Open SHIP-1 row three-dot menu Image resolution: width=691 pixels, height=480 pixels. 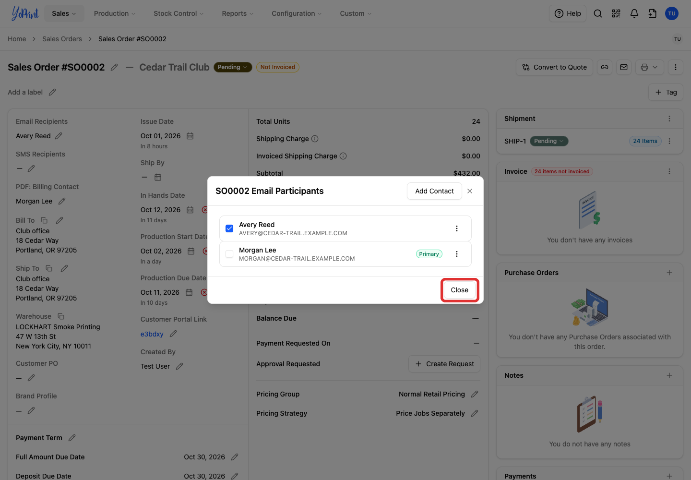pyautogui.click(x=669, y=141)
